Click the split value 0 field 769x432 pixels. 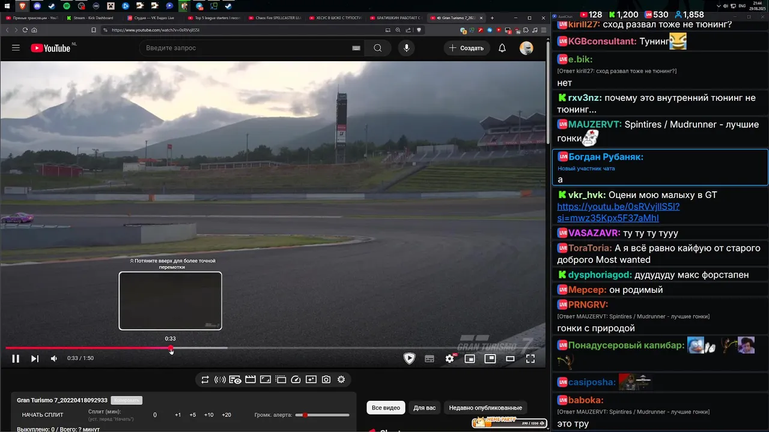tap(155, 415)
